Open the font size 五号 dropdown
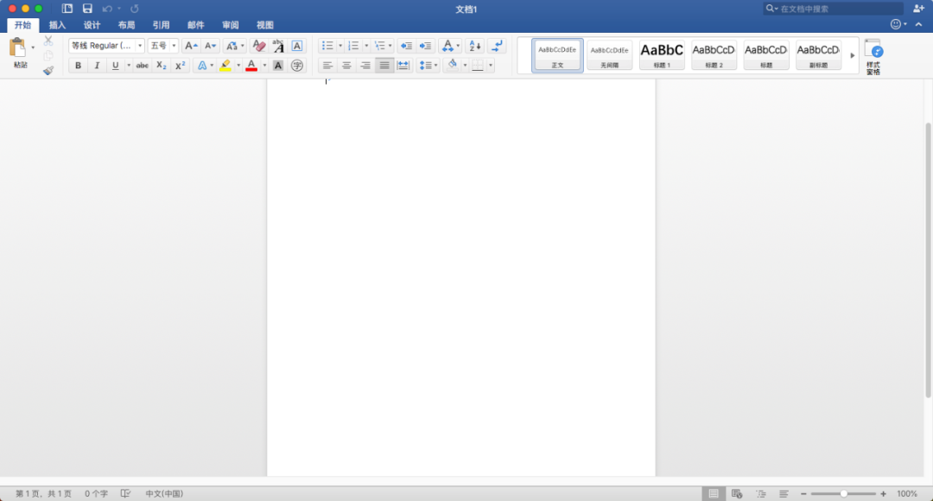The width and height of the screenshot is (933, 501). tap(163, 46)
